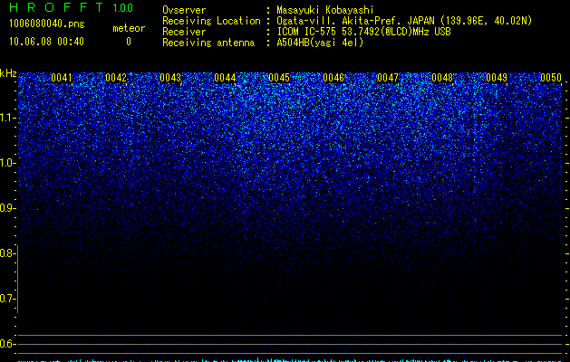
Task: Click the 0041 time marker
Action: [62, 78]
